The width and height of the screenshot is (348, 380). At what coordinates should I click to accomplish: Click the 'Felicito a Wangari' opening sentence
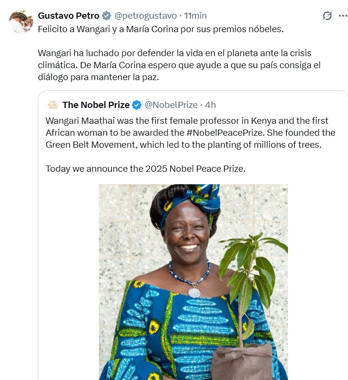[x=161, y=29]
